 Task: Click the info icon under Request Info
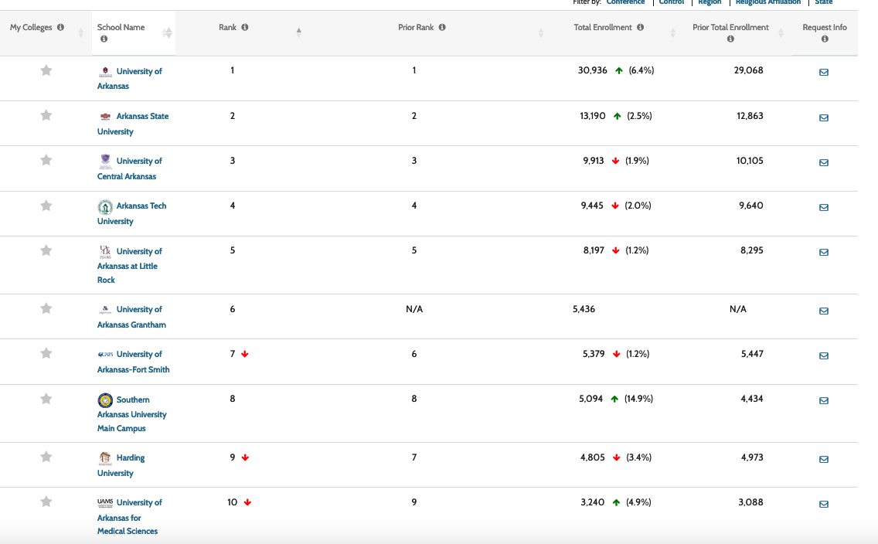[x=825, y=39]
